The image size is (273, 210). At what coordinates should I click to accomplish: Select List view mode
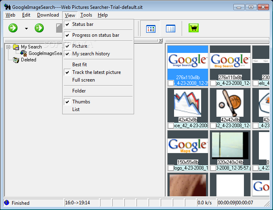[x=98, y=109]
